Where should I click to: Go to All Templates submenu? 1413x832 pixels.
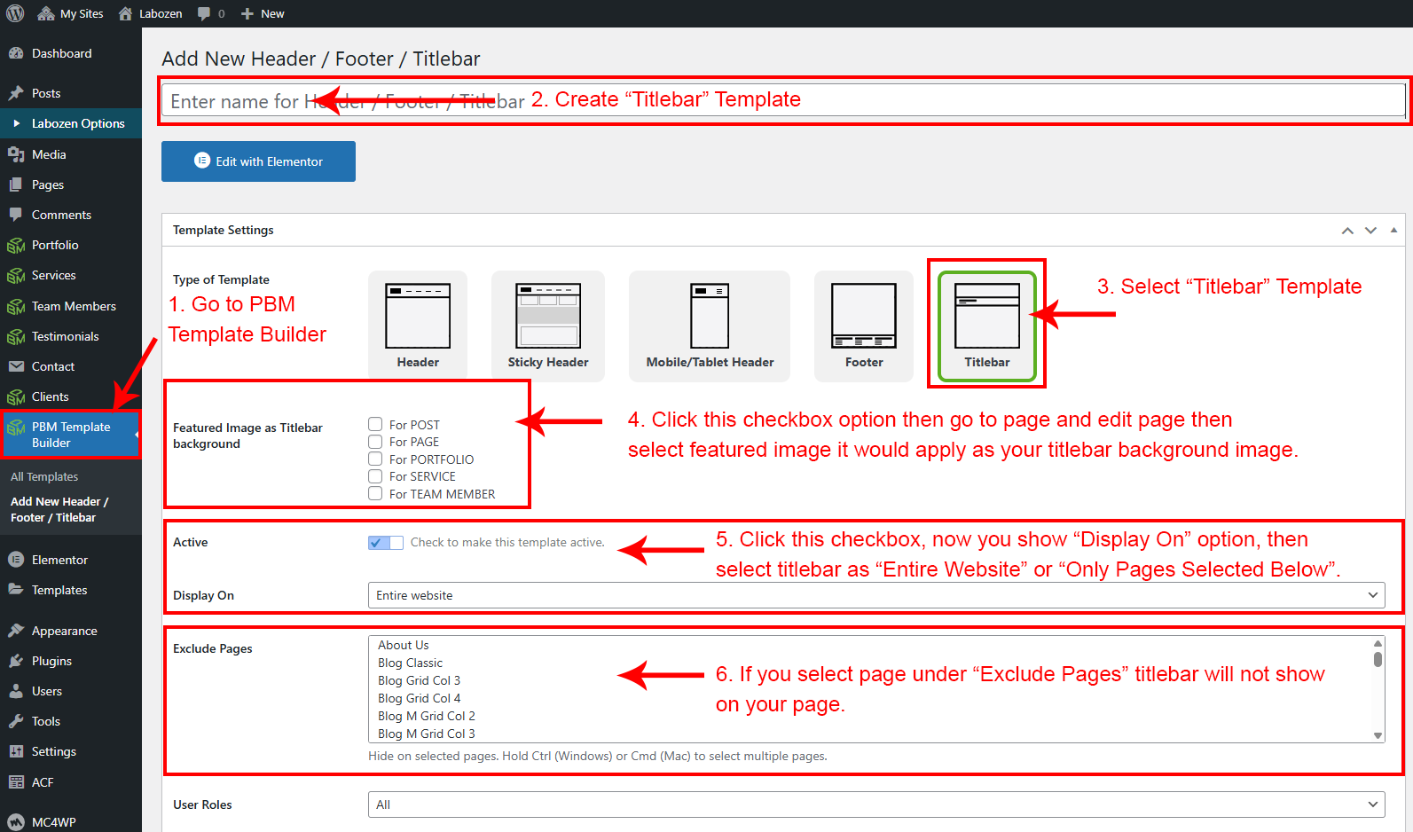click(44, 476)
